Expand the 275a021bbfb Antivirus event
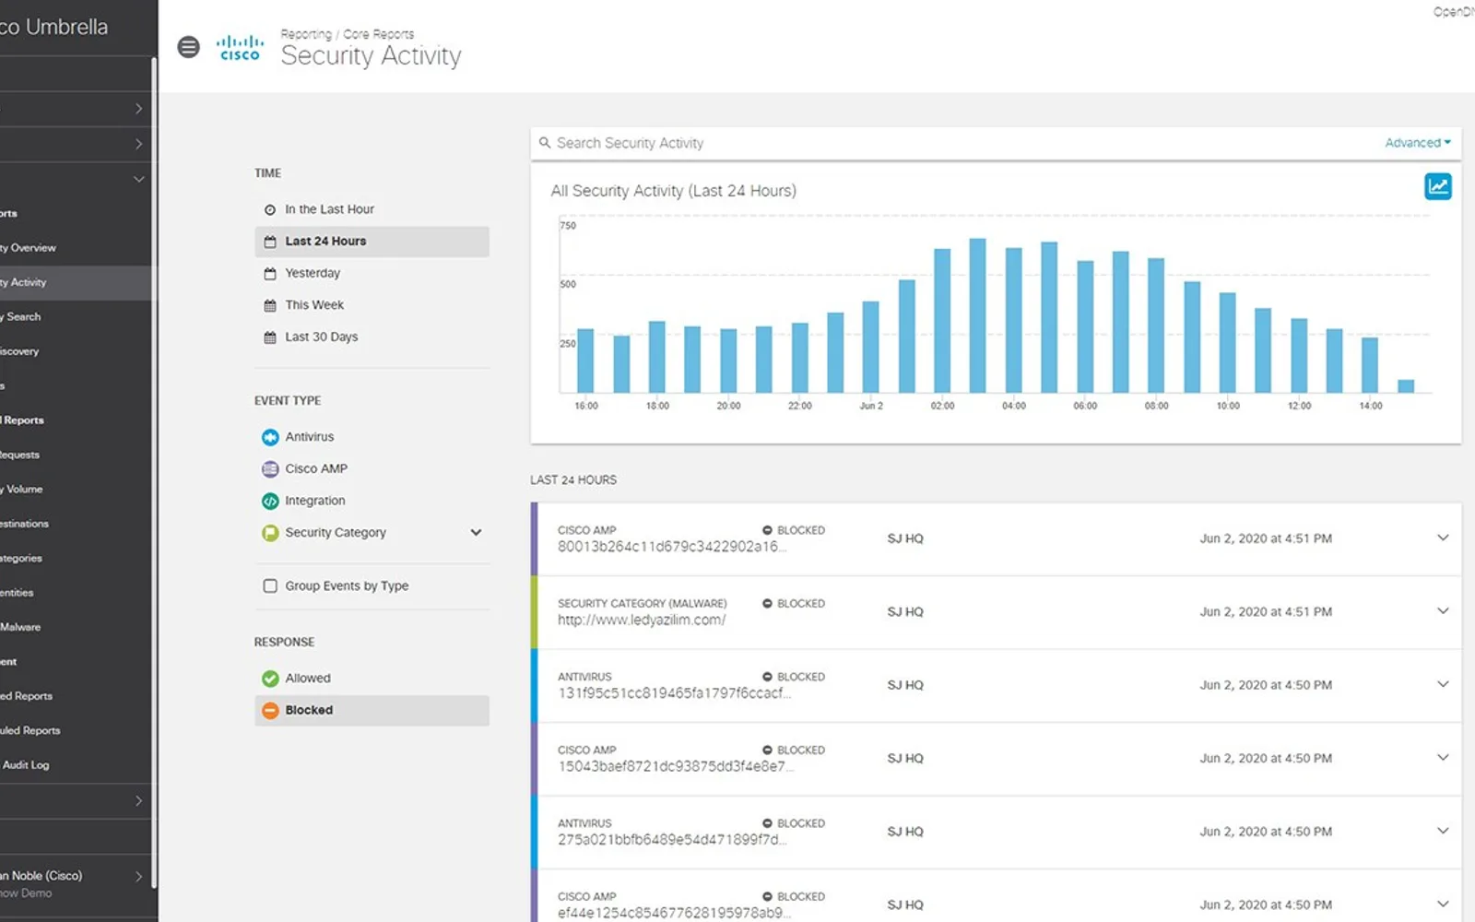 1443,832
